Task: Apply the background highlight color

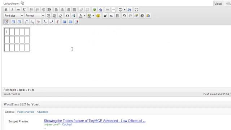Action: click(89, 16)
